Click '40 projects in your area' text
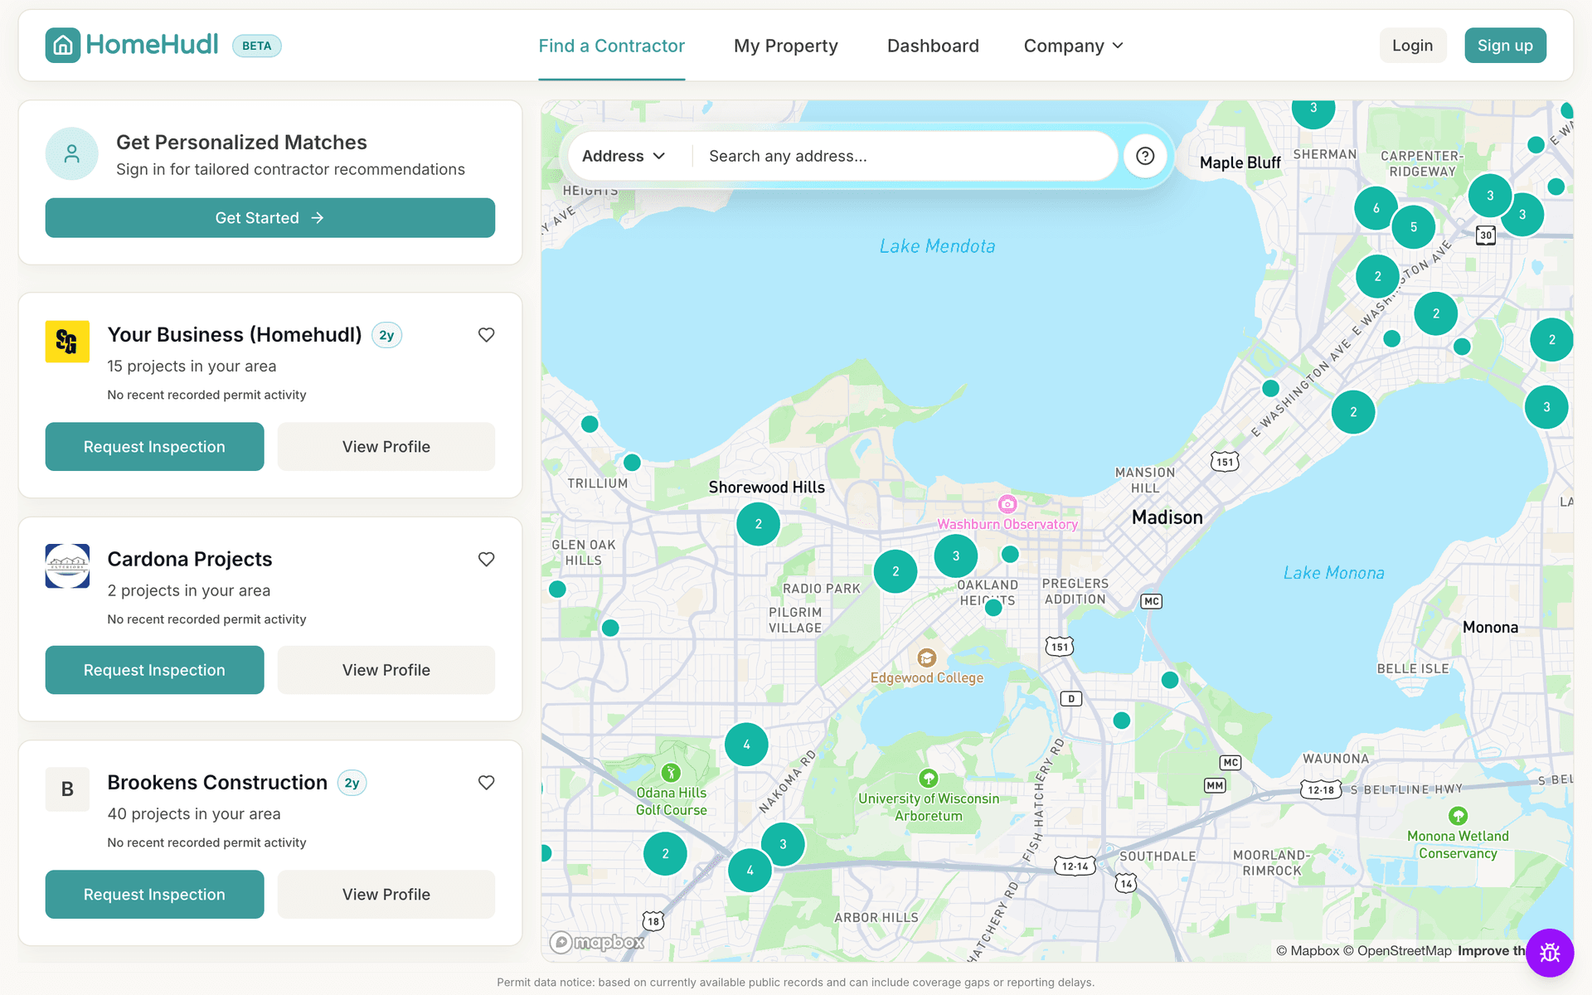This screenshot has width=1592, height=995. click(x=194, y=814)
